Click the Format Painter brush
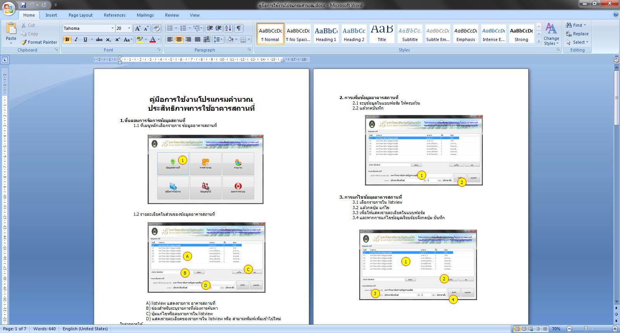This screenshot has height=333, width=620. (39, 42)
